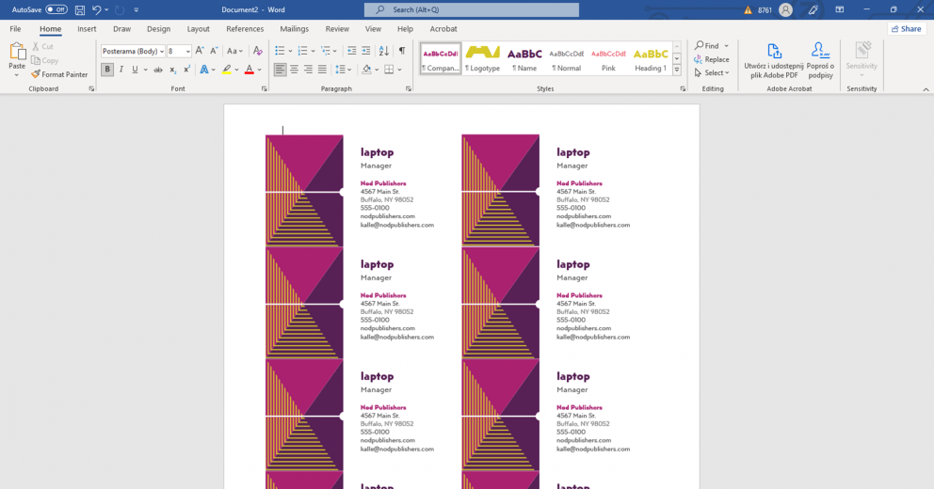
Task: Click the Subscript button
Action: (172, 70)
